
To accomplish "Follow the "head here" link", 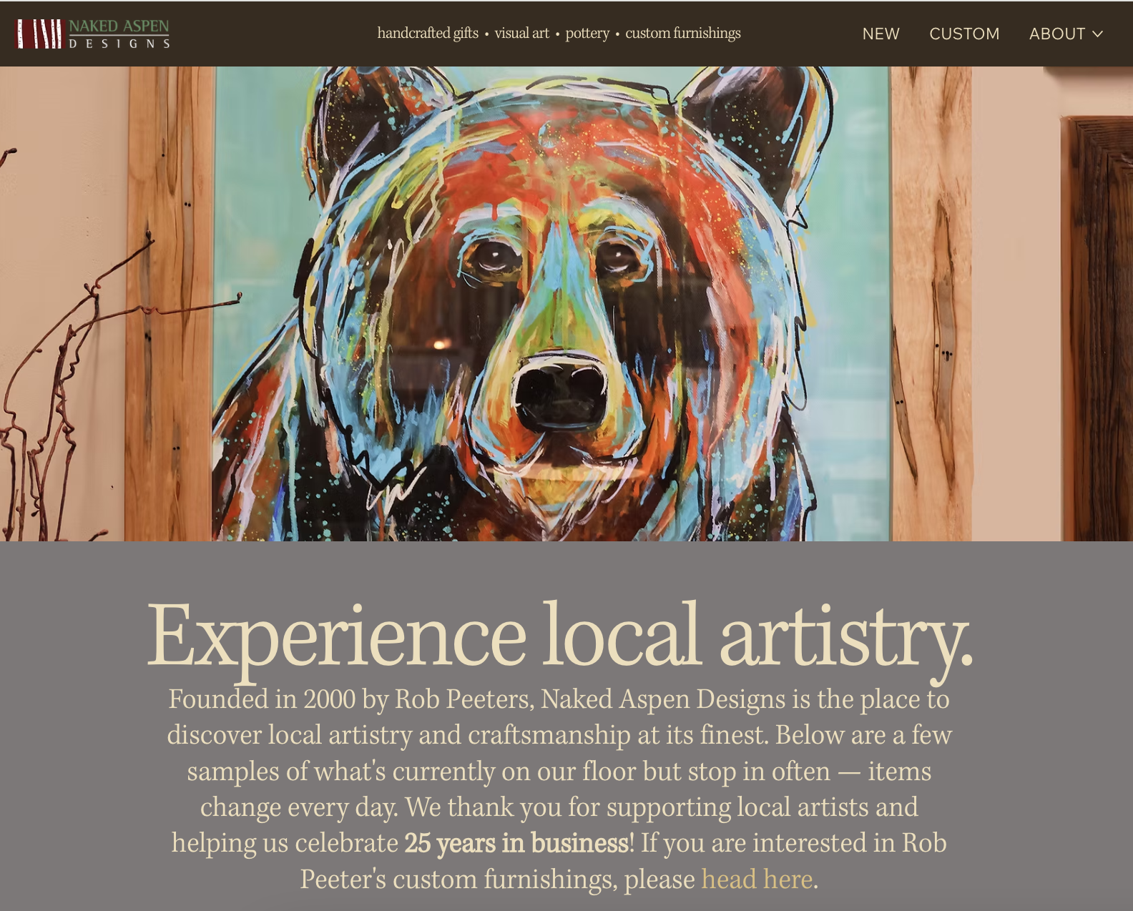I will (757, 879).
